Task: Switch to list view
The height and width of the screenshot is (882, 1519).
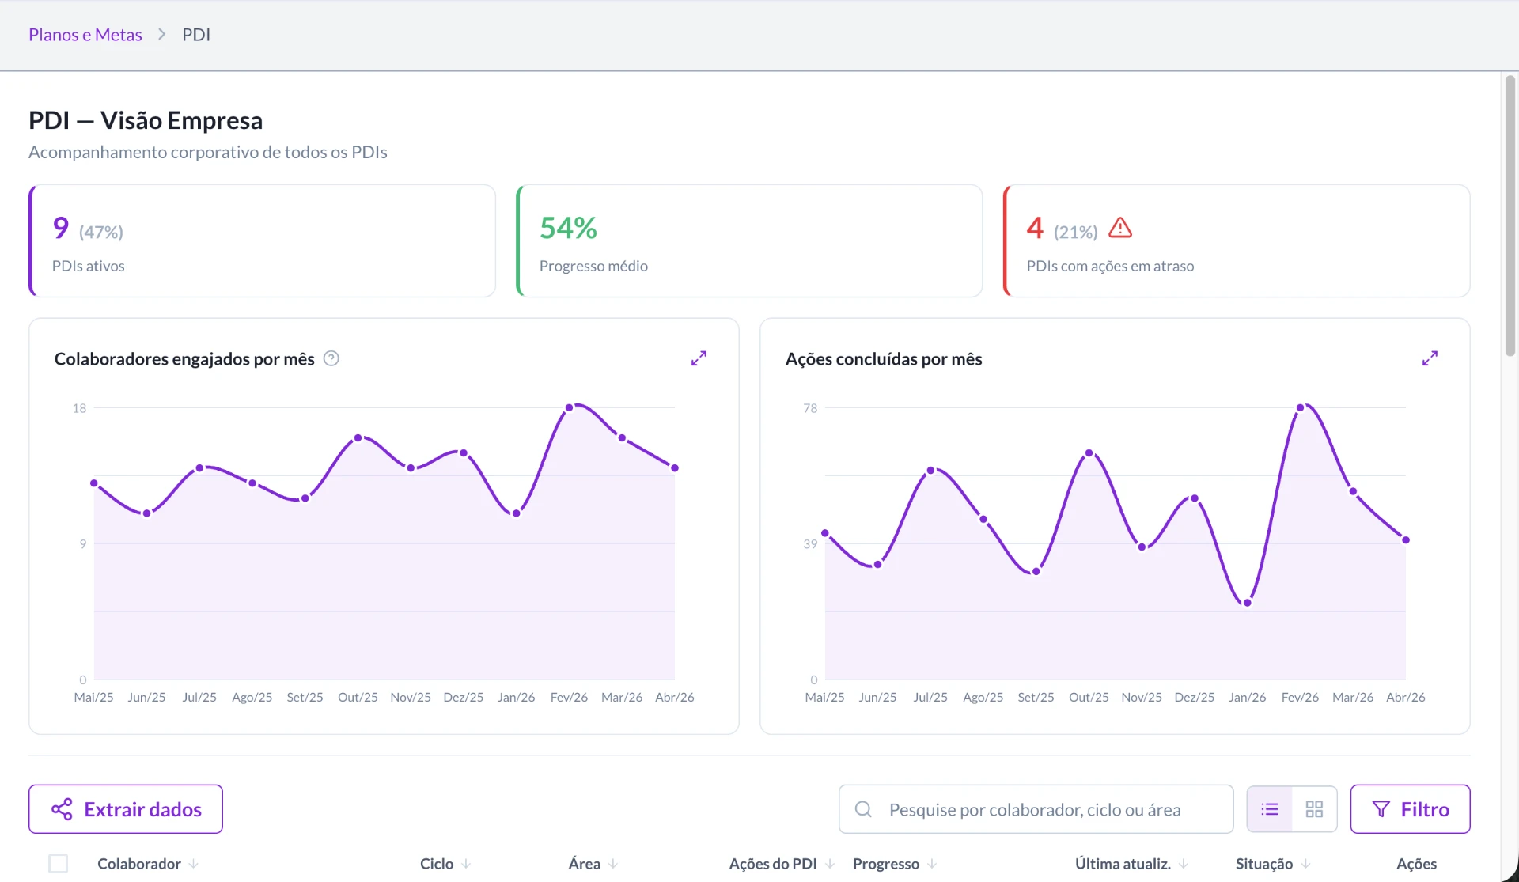Action: coord(1270,809)
